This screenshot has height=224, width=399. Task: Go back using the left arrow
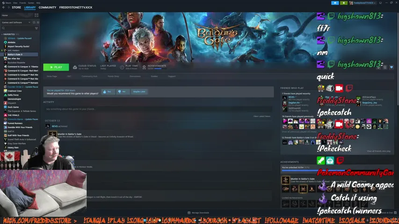tap(4, 7)
